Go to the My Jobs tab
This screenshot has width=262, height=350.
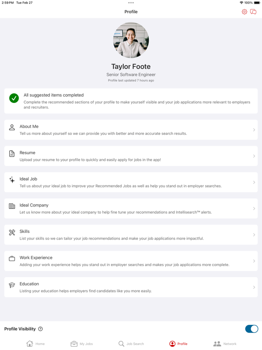click(81, 344)
